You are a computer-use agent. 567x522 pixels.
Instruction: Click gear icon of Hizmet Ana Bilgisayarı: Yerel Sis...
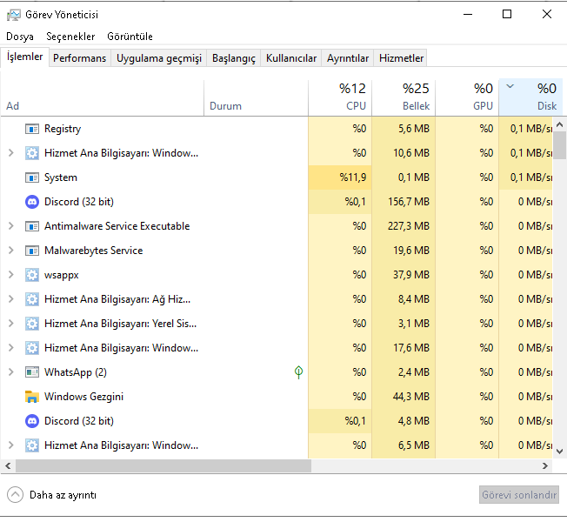coord(32,324)
